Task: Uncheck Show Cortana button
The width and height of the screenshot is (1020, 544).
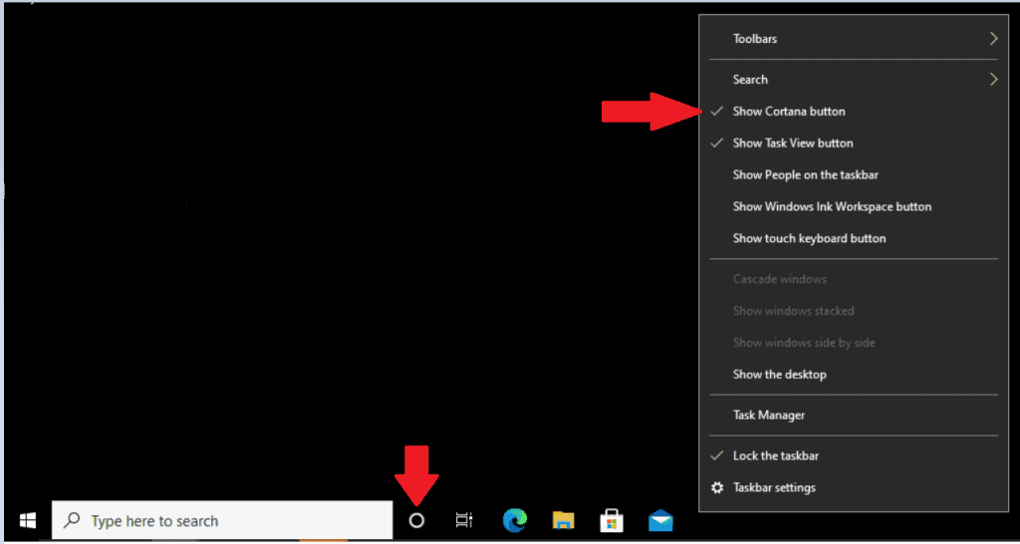Action: (789, 112)
